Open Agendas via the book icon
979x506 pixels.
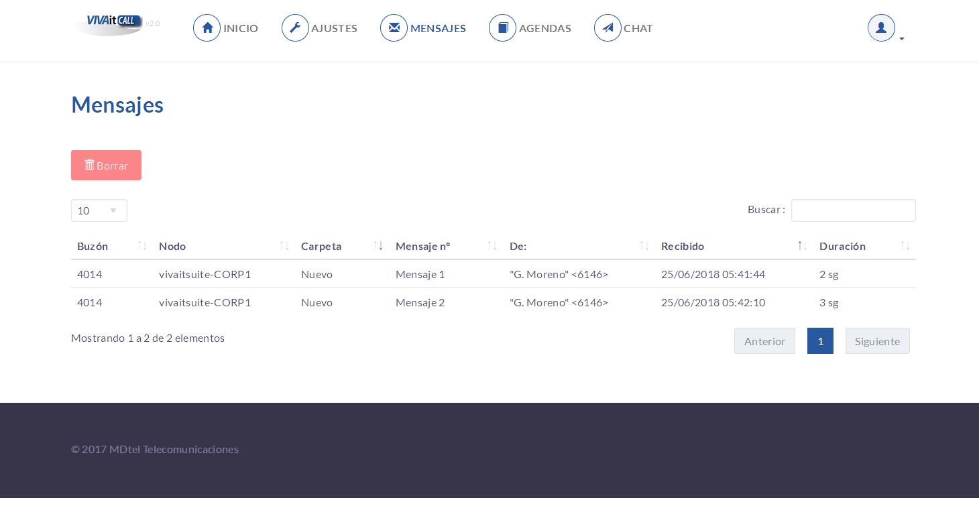click(503, 28)
